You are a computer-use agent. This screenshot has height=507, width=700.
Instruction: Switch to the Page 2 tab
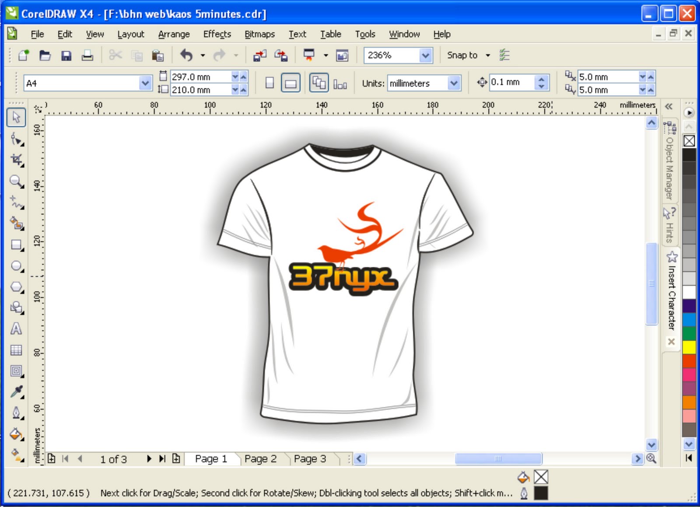click(x=260, y=458)
